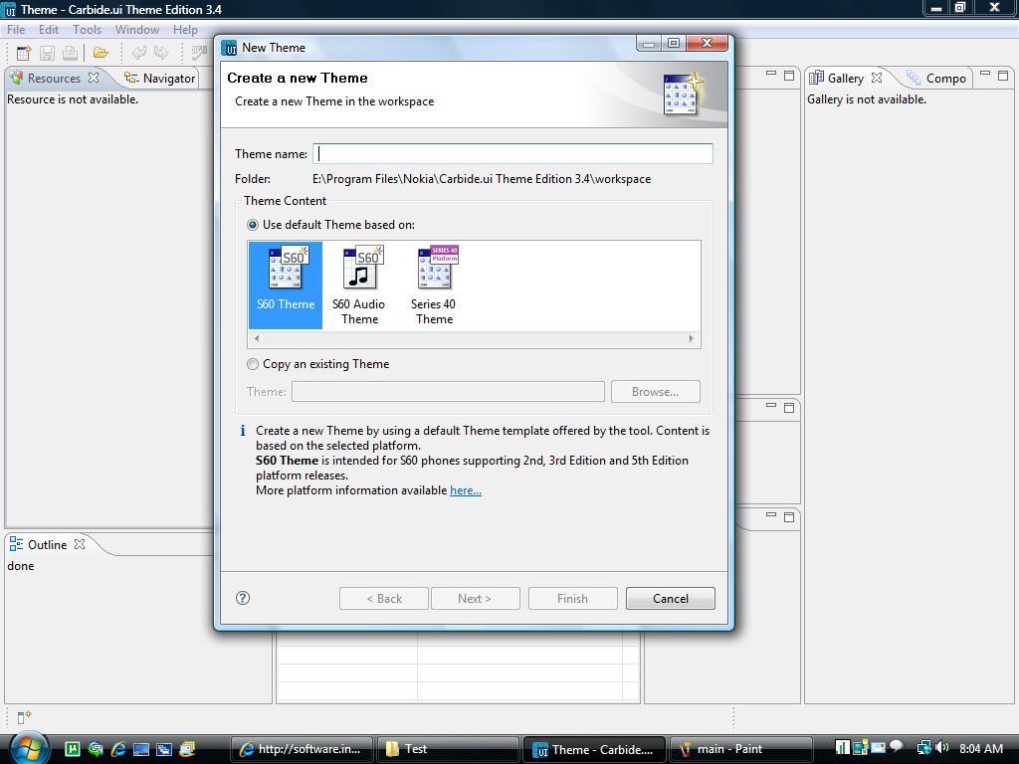Focus the Theme name text field

pos(512,154)
